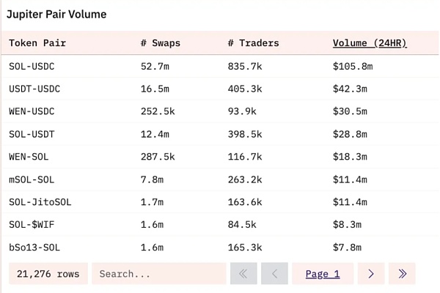This screenshot has width=440, height=293.
Task: Select the SOL-$WIF row
Action: tap(32, 225)
